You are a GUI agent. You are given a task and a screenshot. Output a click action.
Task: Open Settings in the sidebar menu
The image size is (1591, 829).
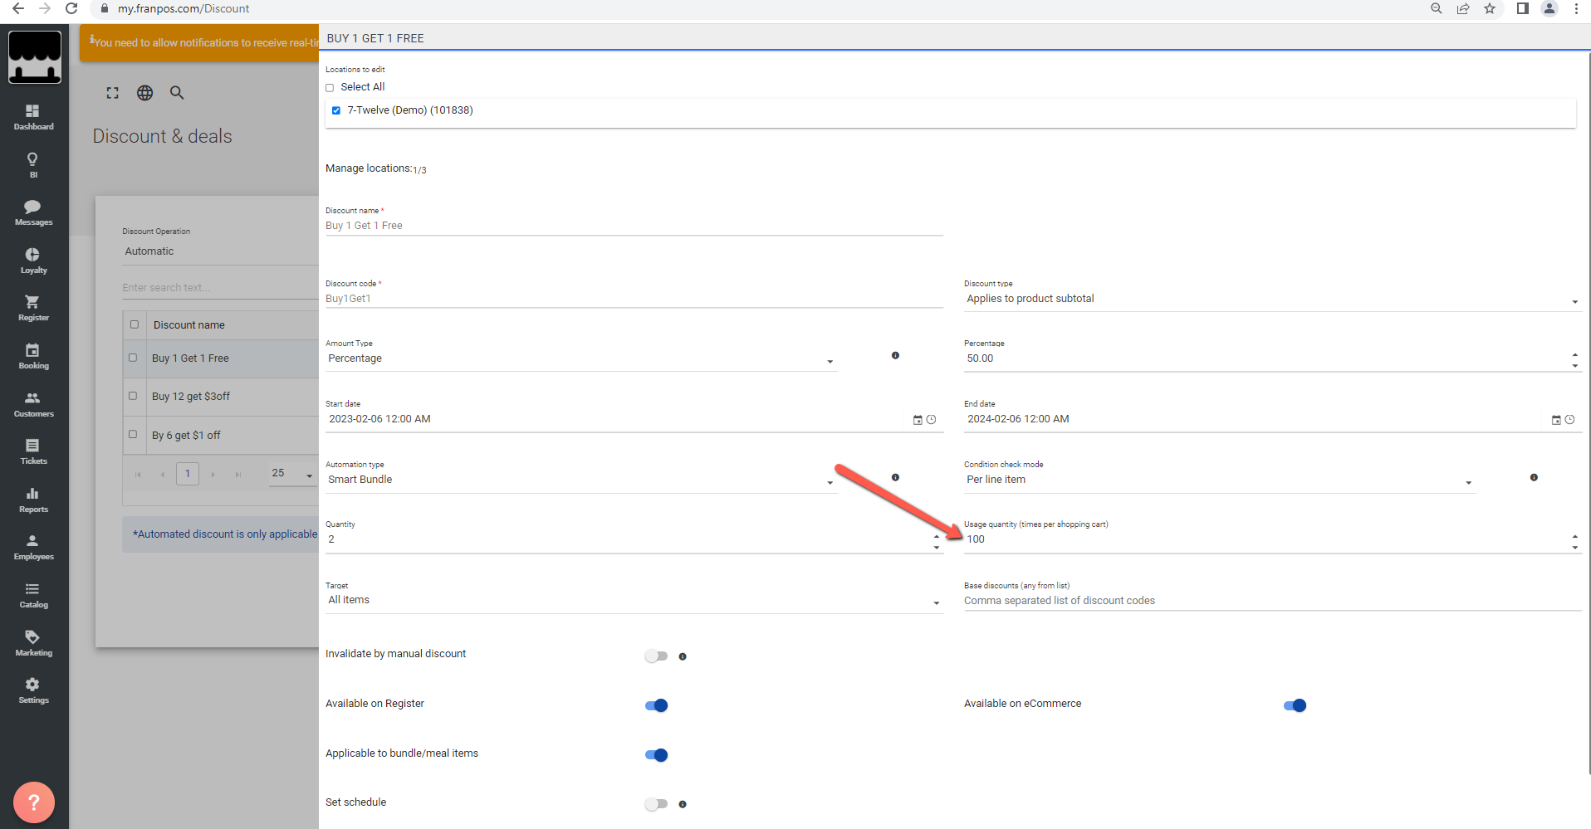click(x=33, y=690)
